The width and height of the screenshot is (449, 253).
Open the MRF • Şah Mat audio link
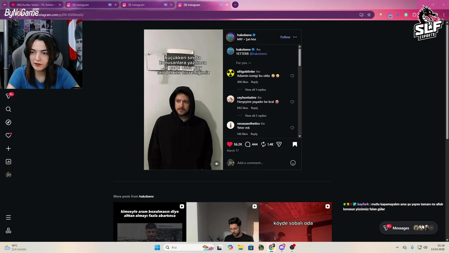tap(247, 39)
